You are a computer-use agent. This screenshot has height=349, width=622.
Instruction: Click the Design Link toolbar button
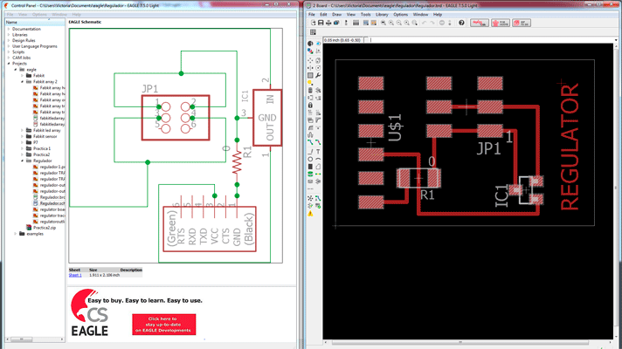pyautogui.click(x=480, y=23)
